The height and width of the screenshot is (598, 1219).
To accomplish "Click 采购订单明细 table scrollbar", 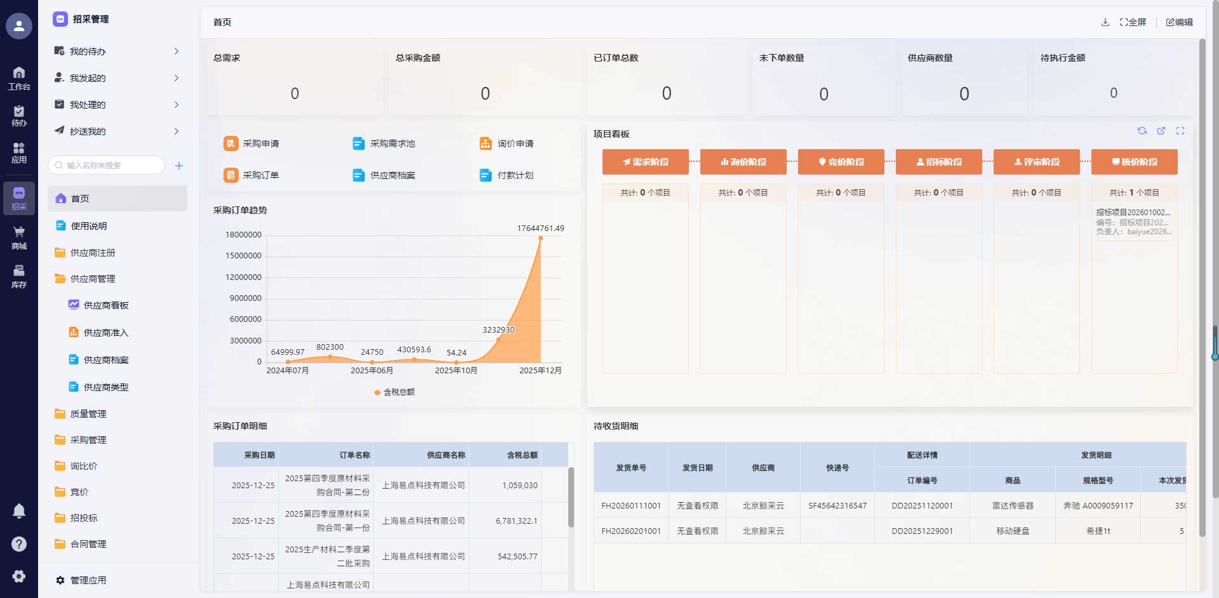I will (x=571, y=498).
